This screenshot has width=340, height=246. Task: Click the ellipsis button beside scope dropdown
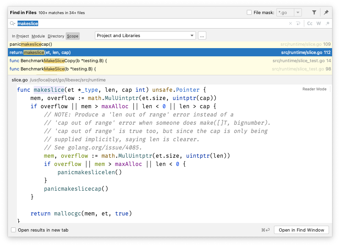tap(202, 35)
